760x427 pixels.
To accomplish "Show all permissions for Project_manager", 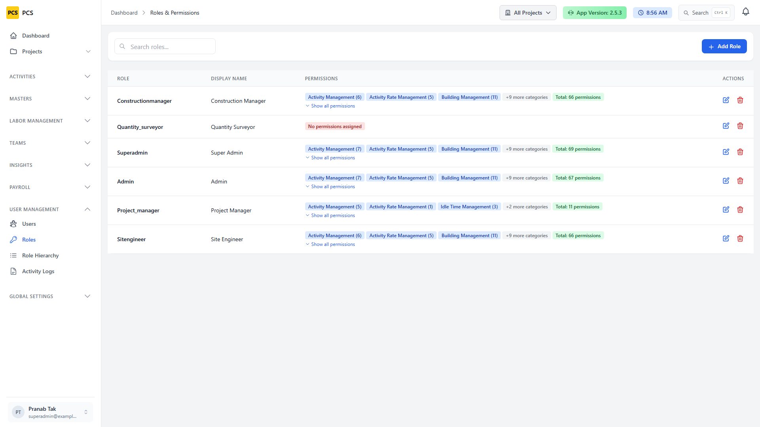I will [330, 215].
